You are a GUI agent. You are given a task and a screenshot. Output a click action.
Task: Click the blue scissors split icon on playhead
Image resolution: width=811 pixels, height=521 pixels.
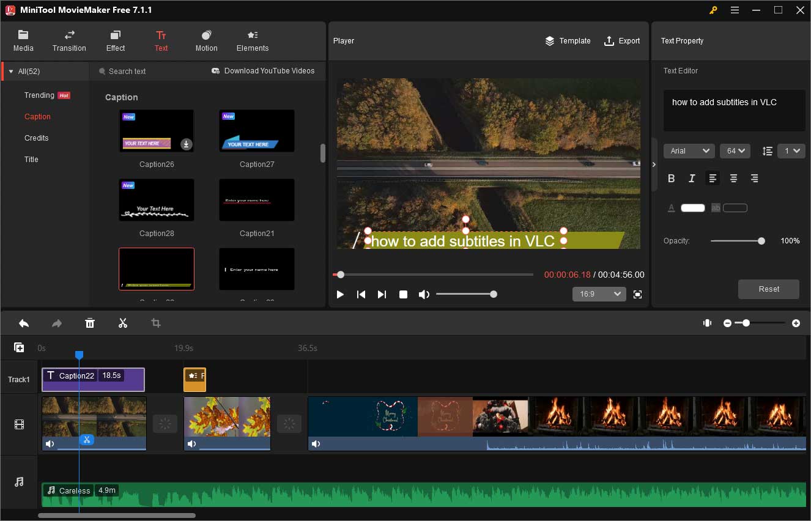(86, 439)
